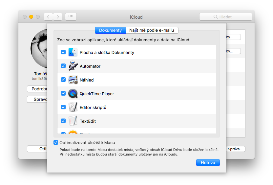This screenshot has width=273, height=185.
Task: Click the Editor skriptů icon
Action: coord(73,107)
